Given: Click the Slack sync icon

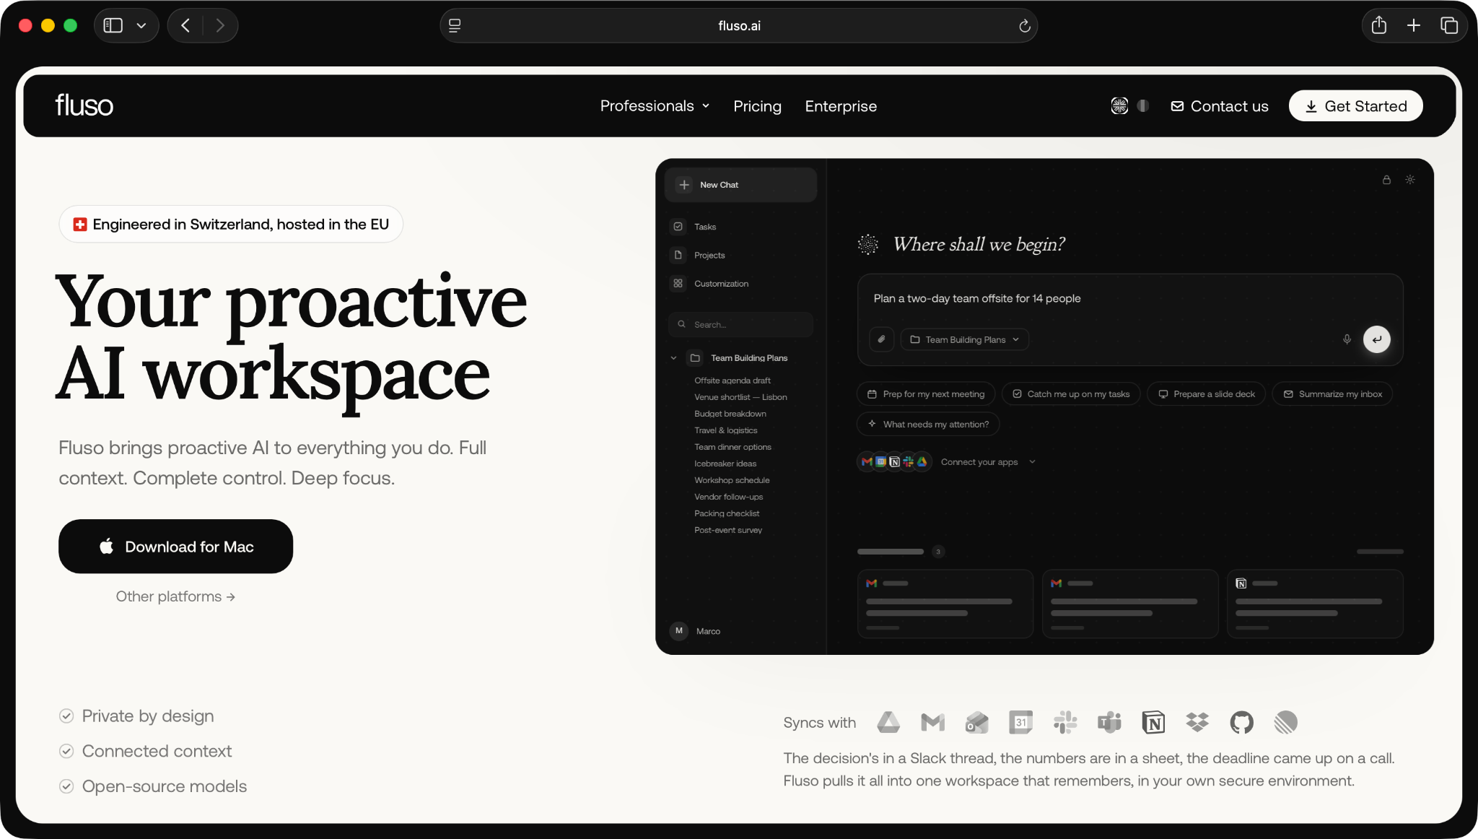Looking at the screenshot, I should tap(1065, 722).
